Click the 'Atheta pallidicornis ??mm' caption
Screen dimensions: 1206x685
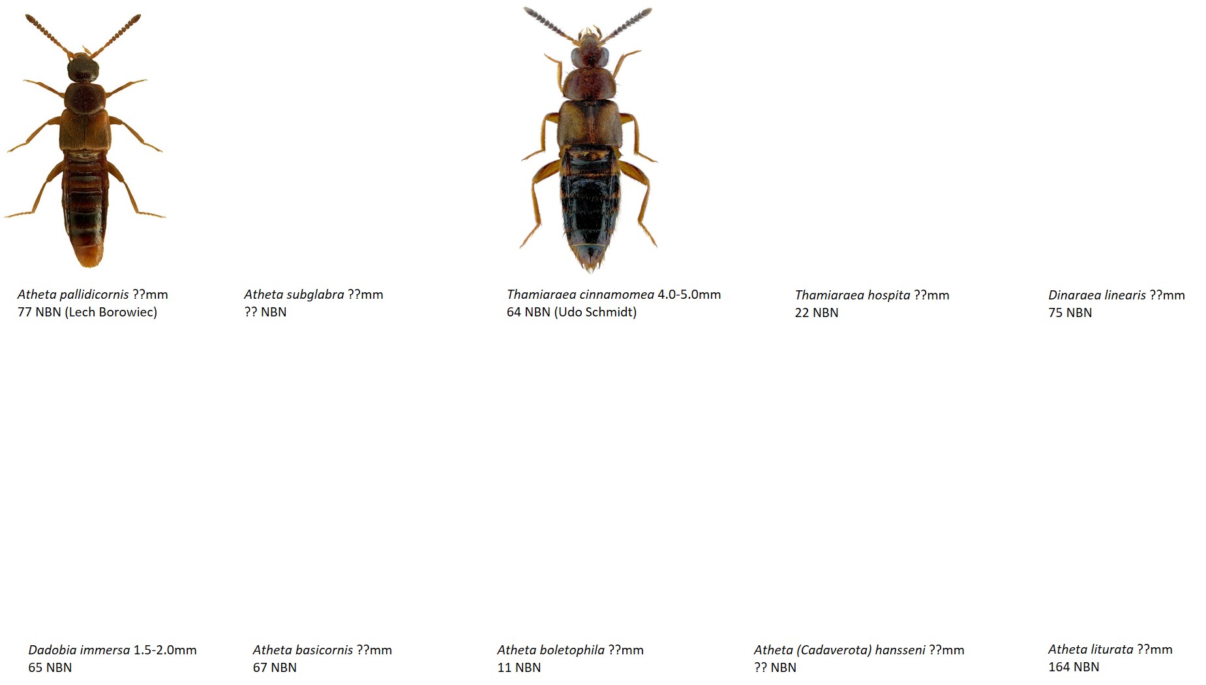(93, 294)
